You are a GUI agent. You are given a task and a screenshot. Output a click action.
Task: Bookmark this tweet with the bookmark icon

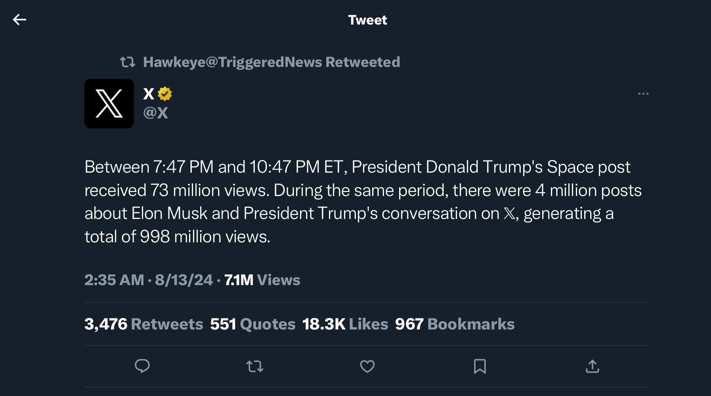(480, 366)
